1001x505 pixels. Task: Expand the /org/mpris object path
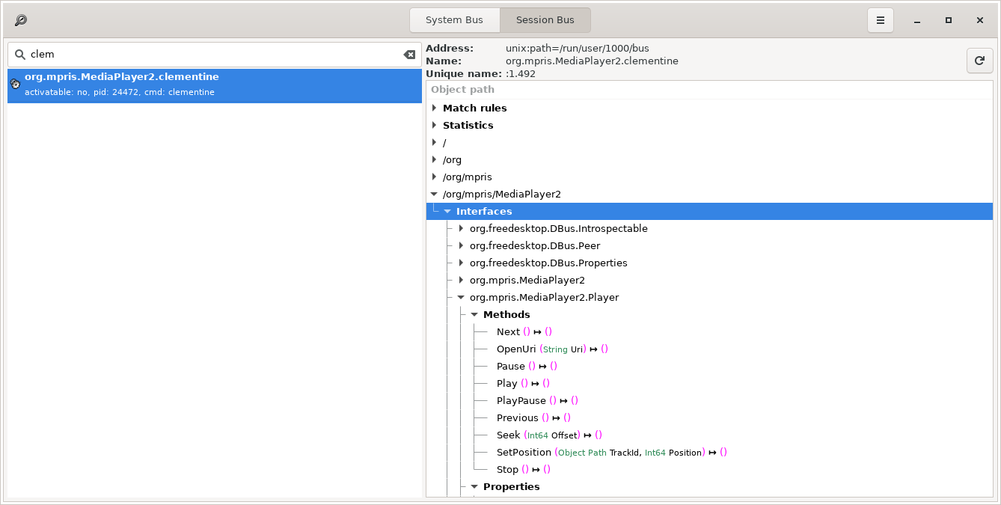click(435, 177)
